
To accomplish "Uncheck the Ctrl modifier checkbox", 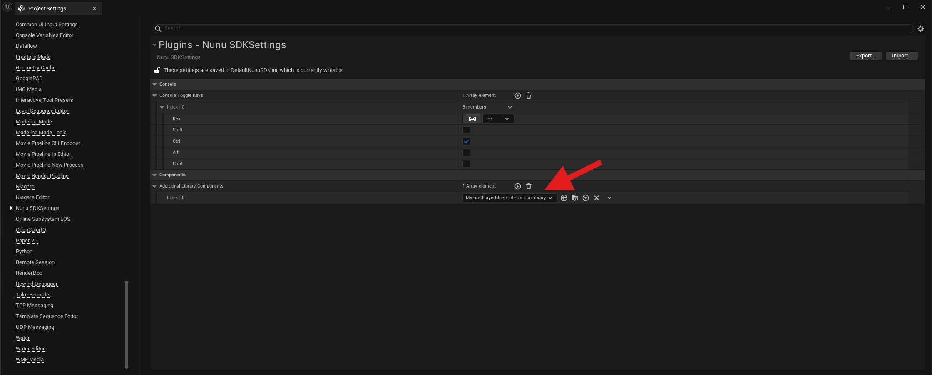I will pyautogui.click(x=466, y=141).
